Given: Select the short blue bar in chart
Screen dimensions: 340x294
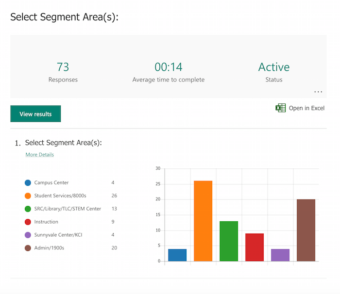Looking at the screenshot, I should pos(177,255).
